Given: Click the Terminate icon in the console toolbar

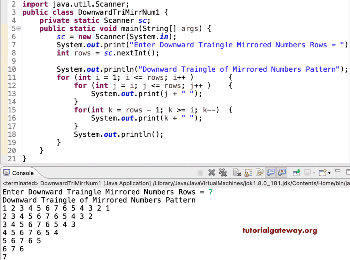Looking at the screenshot, I should coord(201,172).
